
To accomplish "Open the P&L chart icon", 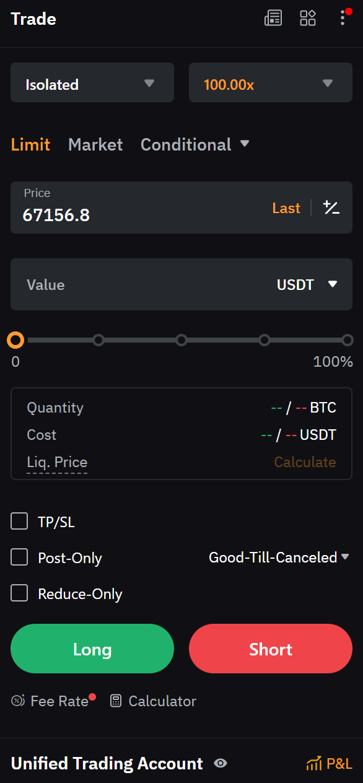I will pos(313,764).
